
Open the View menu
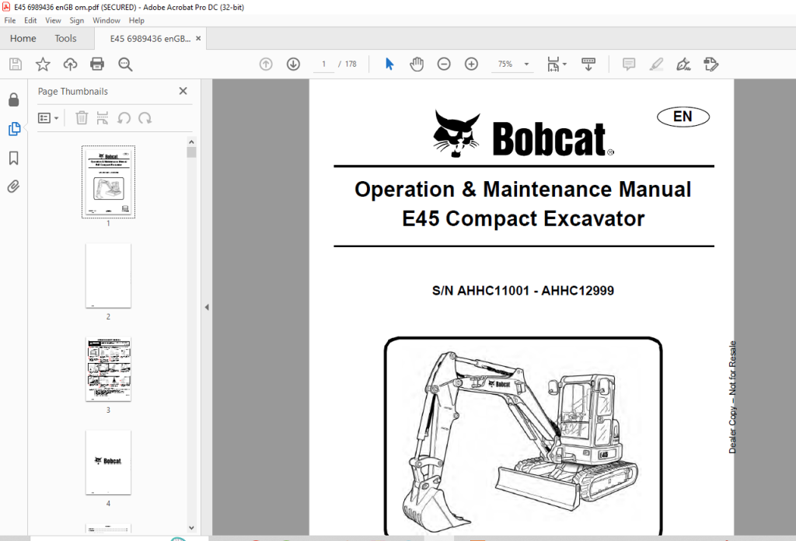click(x=53, y=20)
